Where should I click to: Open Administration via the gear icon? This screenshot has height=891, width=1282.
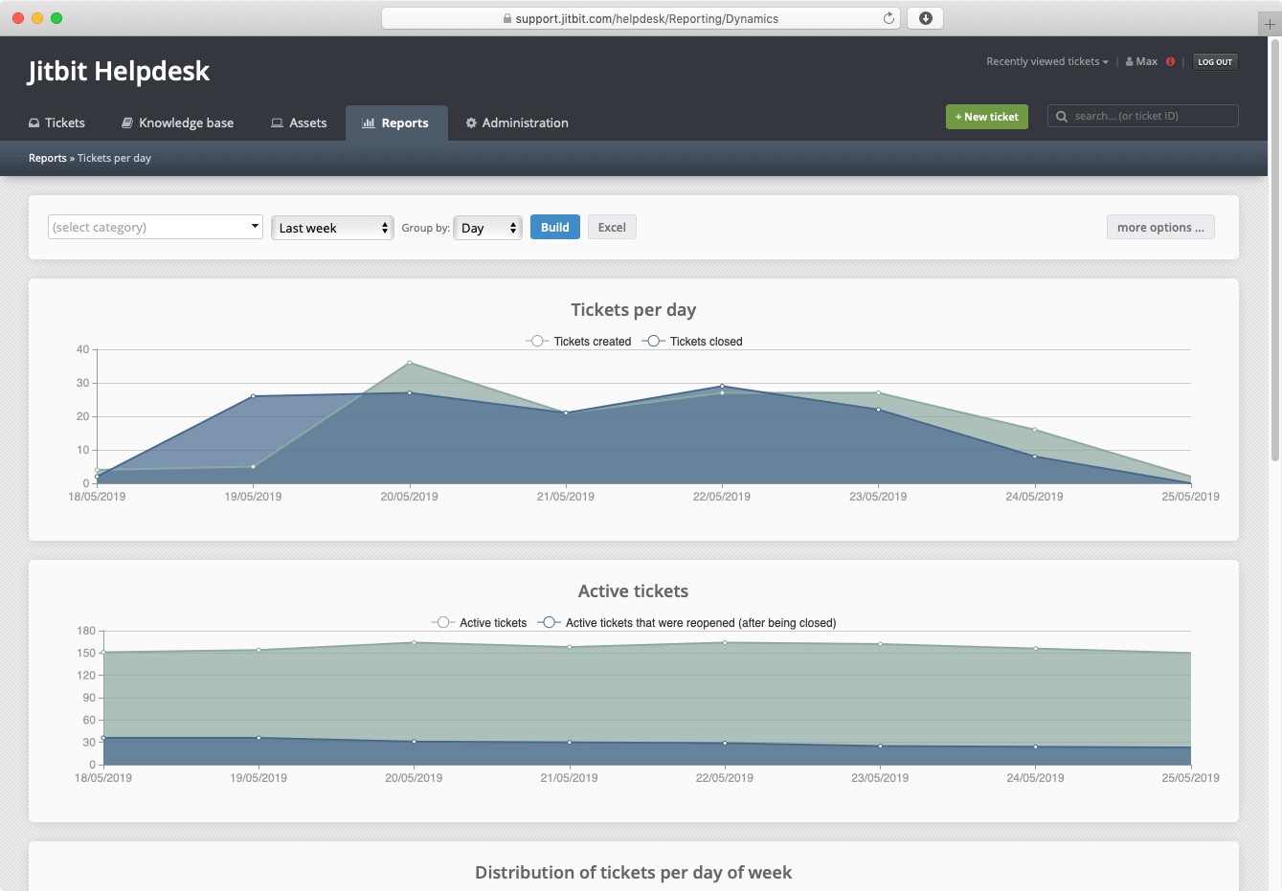coord(470,123)
